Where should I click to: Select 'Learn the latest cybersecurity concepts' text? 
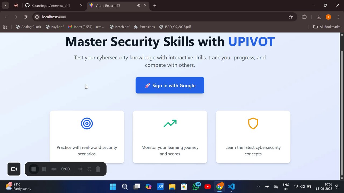(x=253, y=151)
